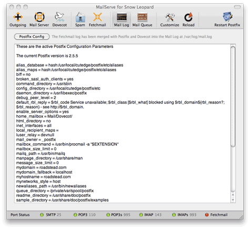Click the POP3s 995 status light
The image size is (250, 229).
(108, 215)
